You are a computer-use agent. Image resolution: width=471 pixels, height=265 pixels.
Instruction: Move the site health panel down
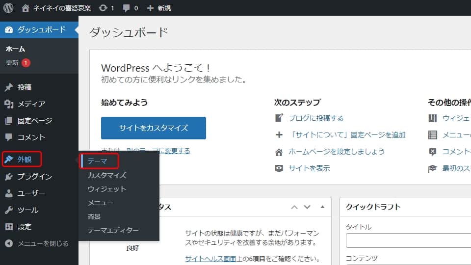tap(307, 207)
